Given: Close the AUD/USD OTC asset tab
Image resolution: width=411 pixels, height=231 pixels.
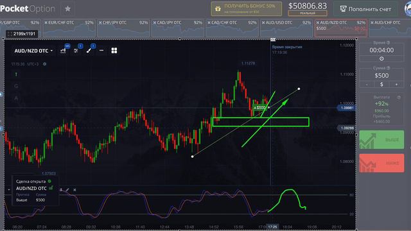Looking at the screenshot, I should (x=263, y=23).
